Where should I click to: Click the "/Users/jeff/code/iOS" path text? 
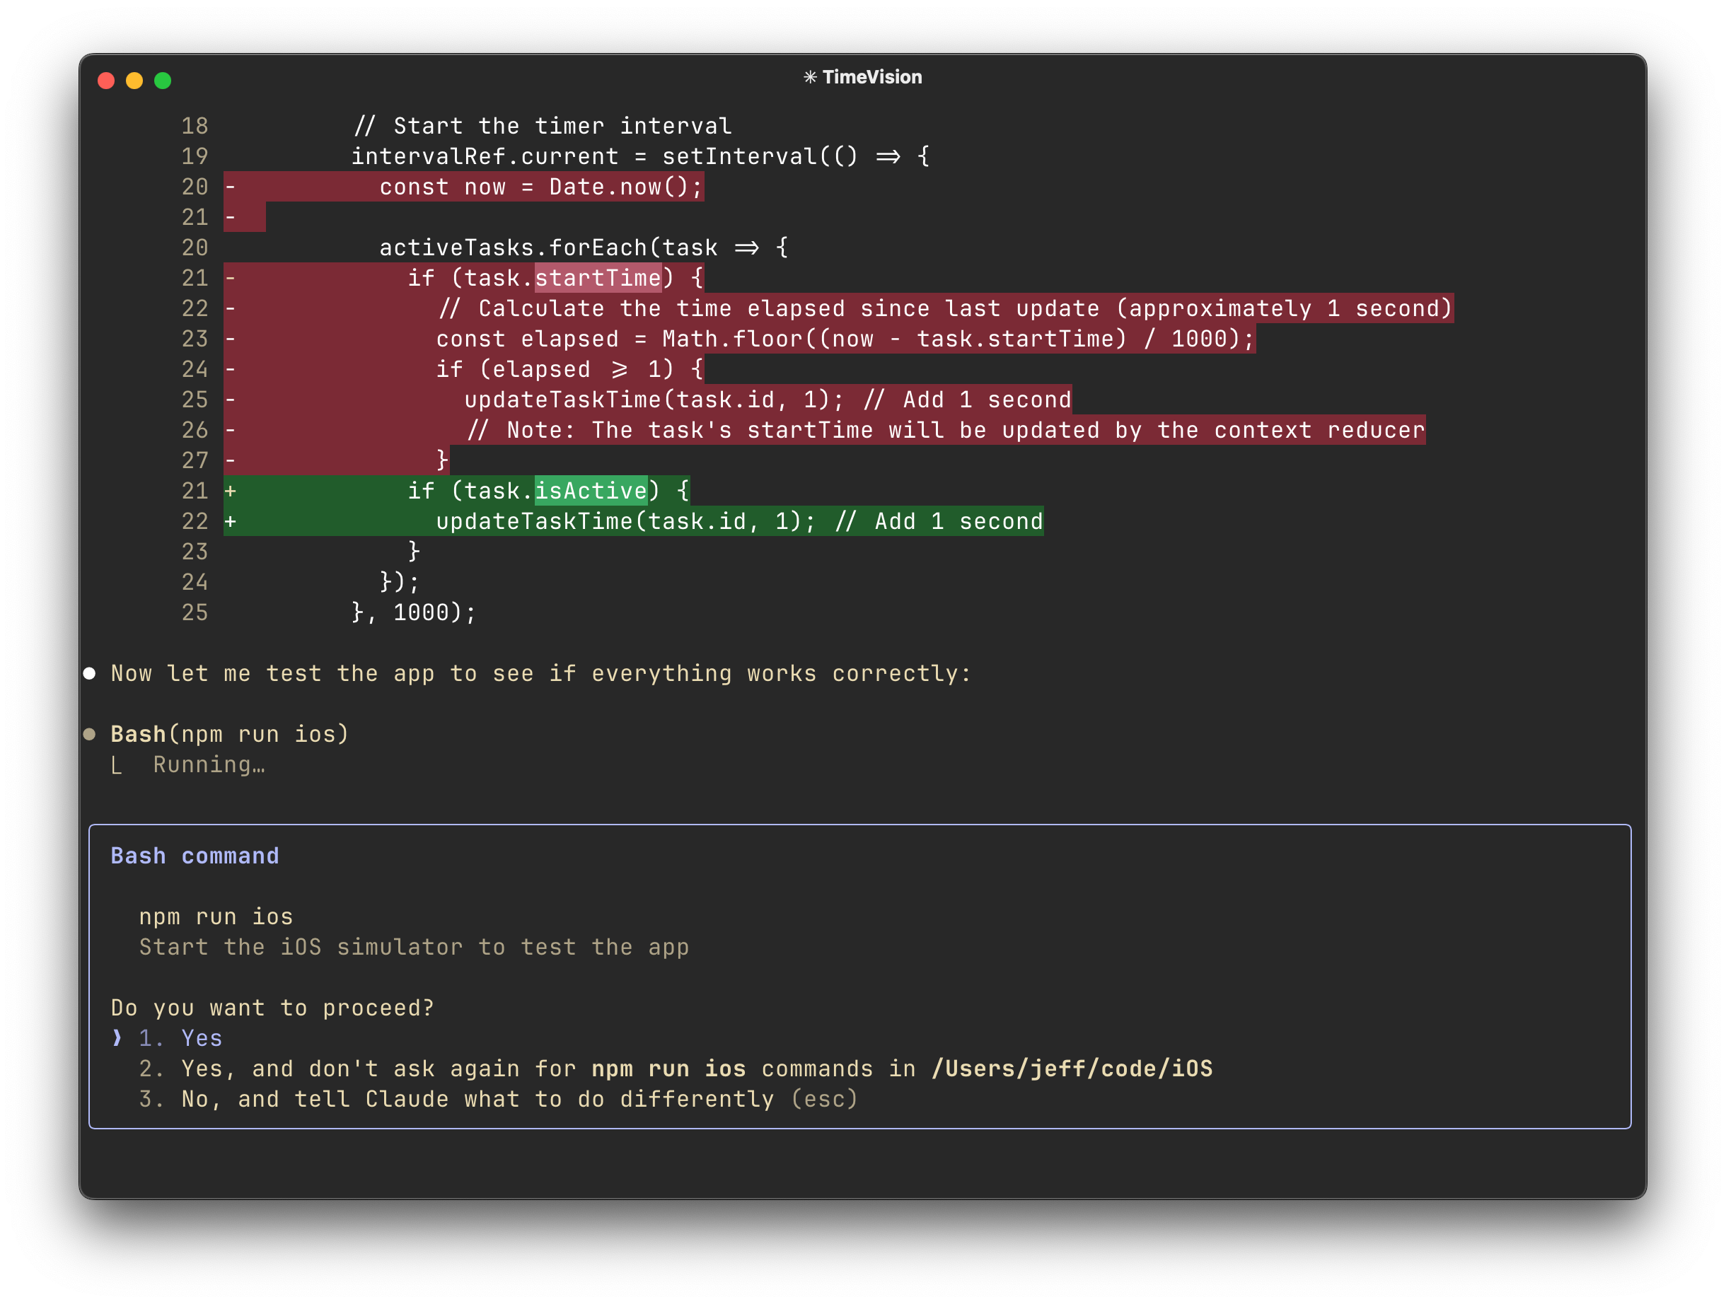coord(1073,1069)
